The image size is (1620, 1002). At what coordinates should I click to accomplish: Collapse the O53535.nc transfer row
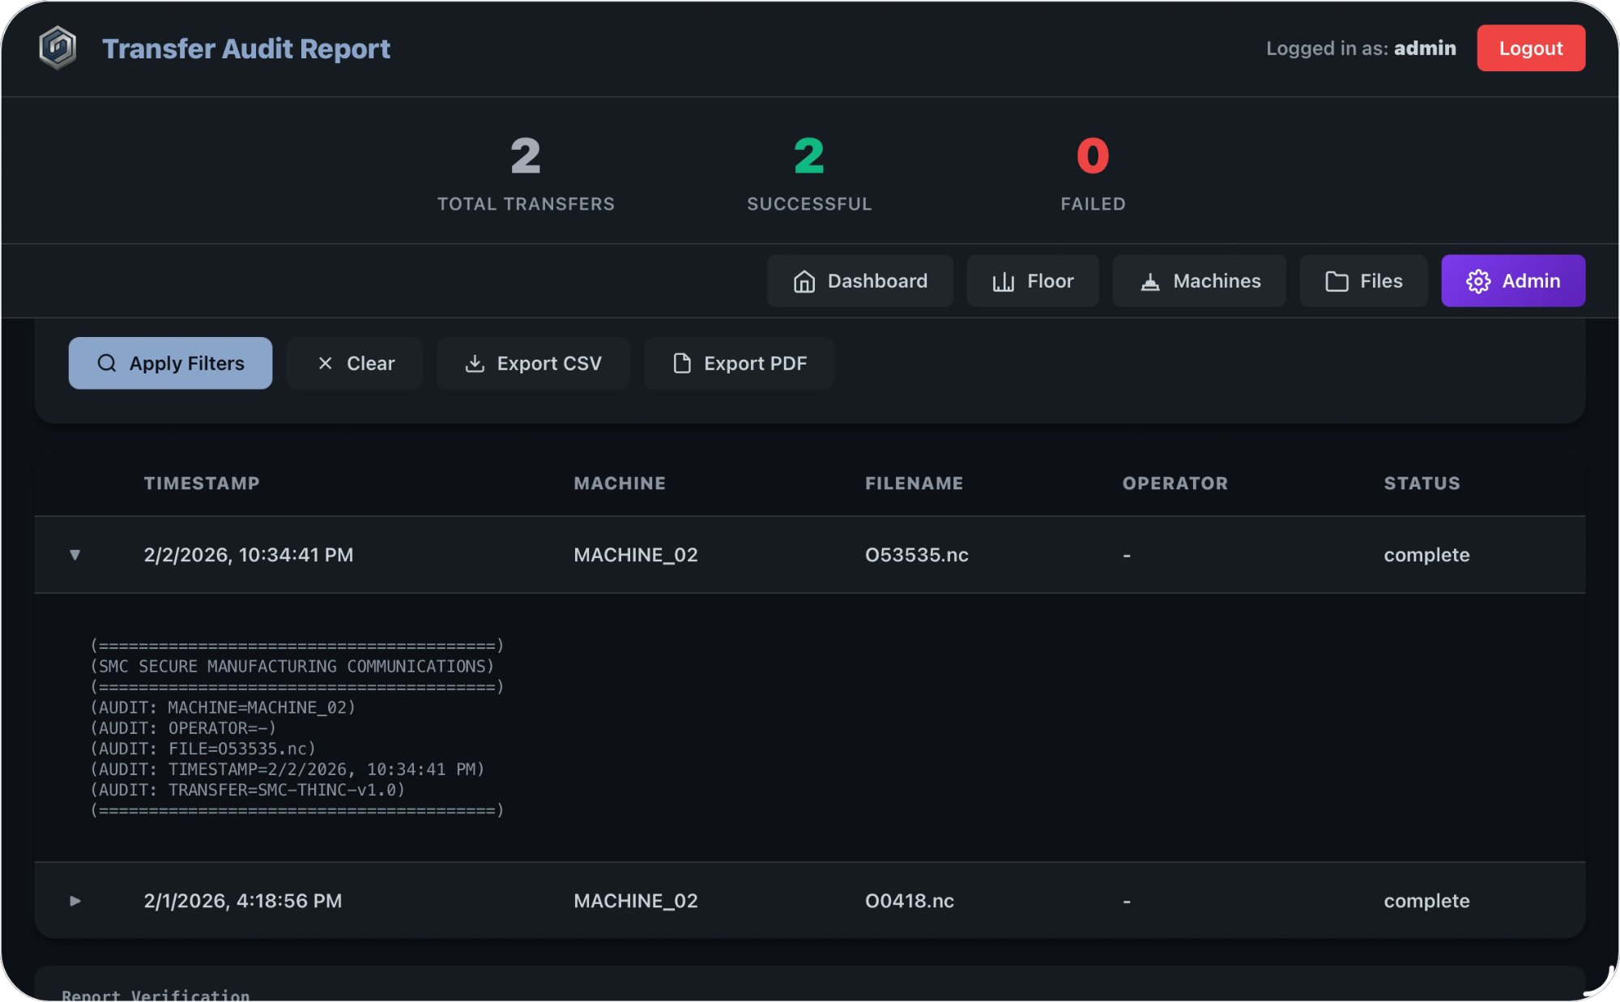[75, 555]
